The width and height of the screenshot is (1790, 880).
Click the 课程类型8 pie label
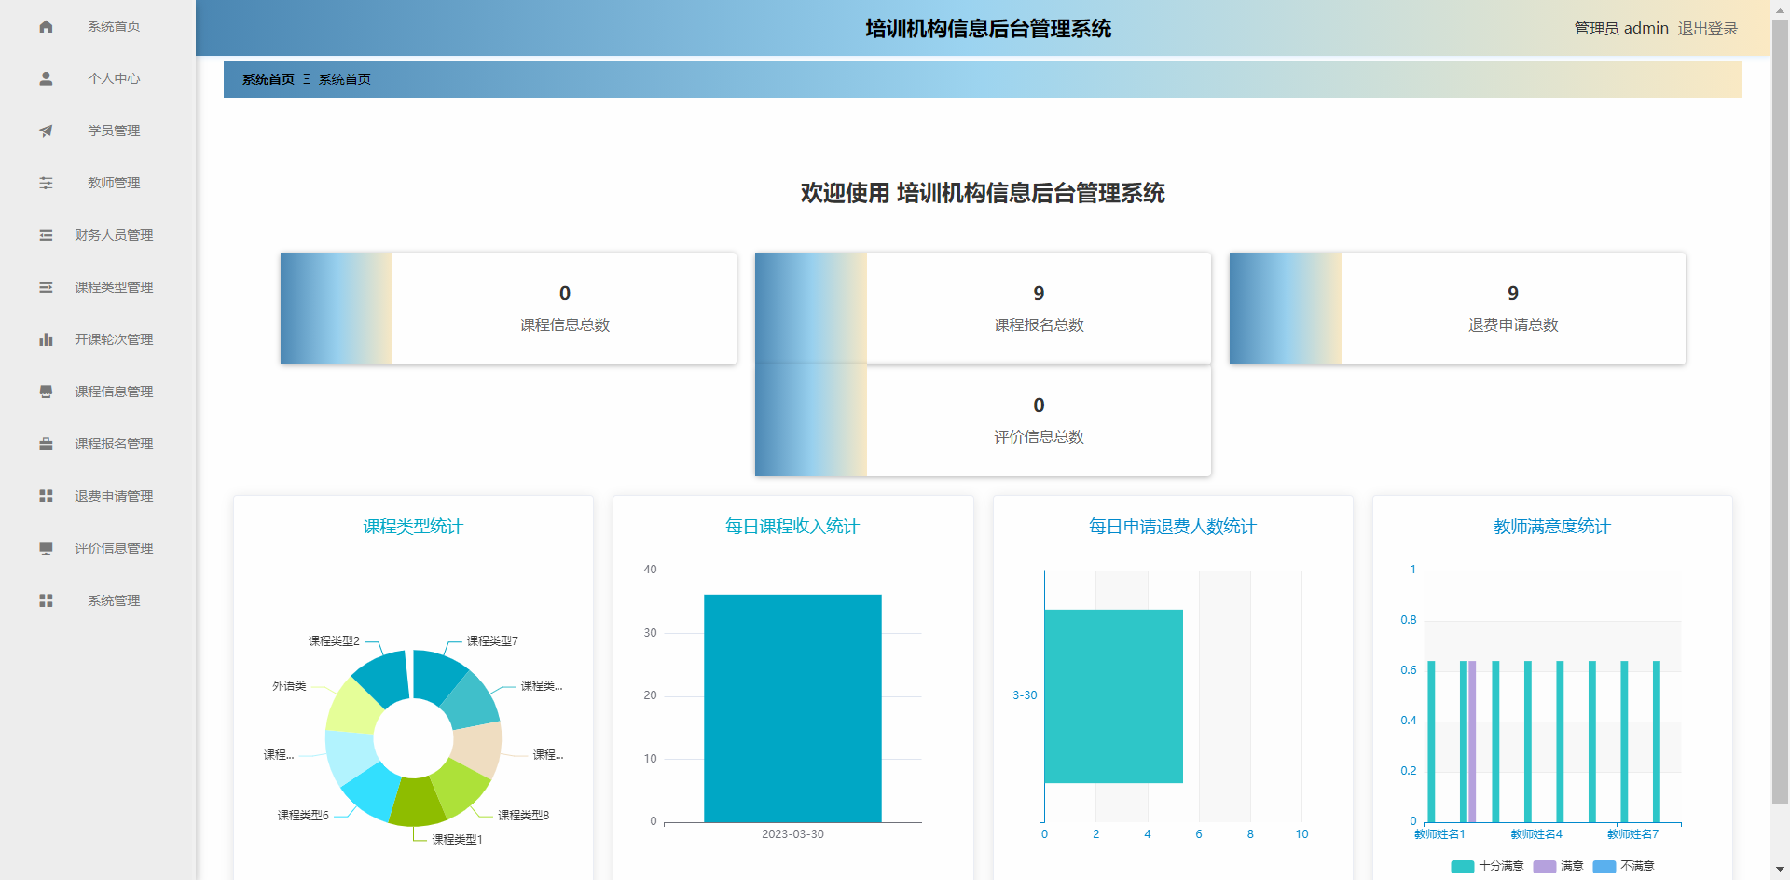point(523,816)
